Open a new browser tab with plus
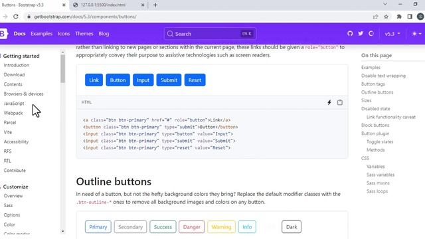 tap(155, 5)
